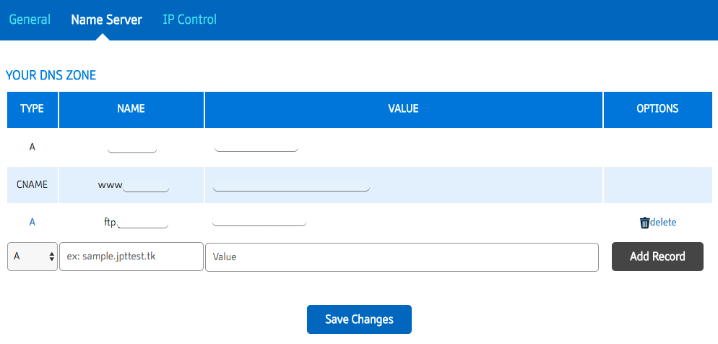Go to the IP Control tab
The image size is (718, 344).
189,20
